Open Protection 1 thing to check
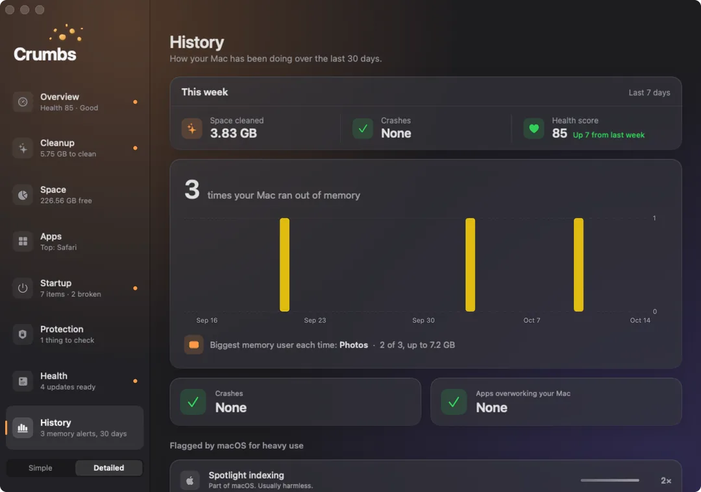 click(x=75, y=334)
